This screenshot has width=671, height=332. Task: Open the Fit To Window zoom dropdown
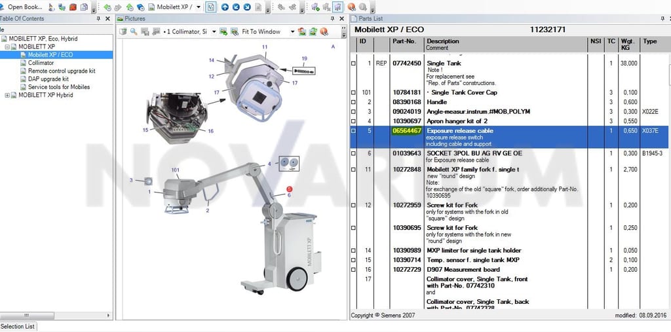293,31
